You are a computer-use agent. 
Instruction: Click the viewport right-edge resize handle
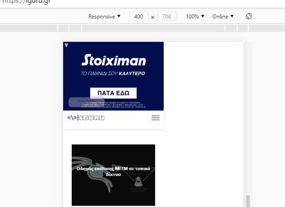(248, 201)
